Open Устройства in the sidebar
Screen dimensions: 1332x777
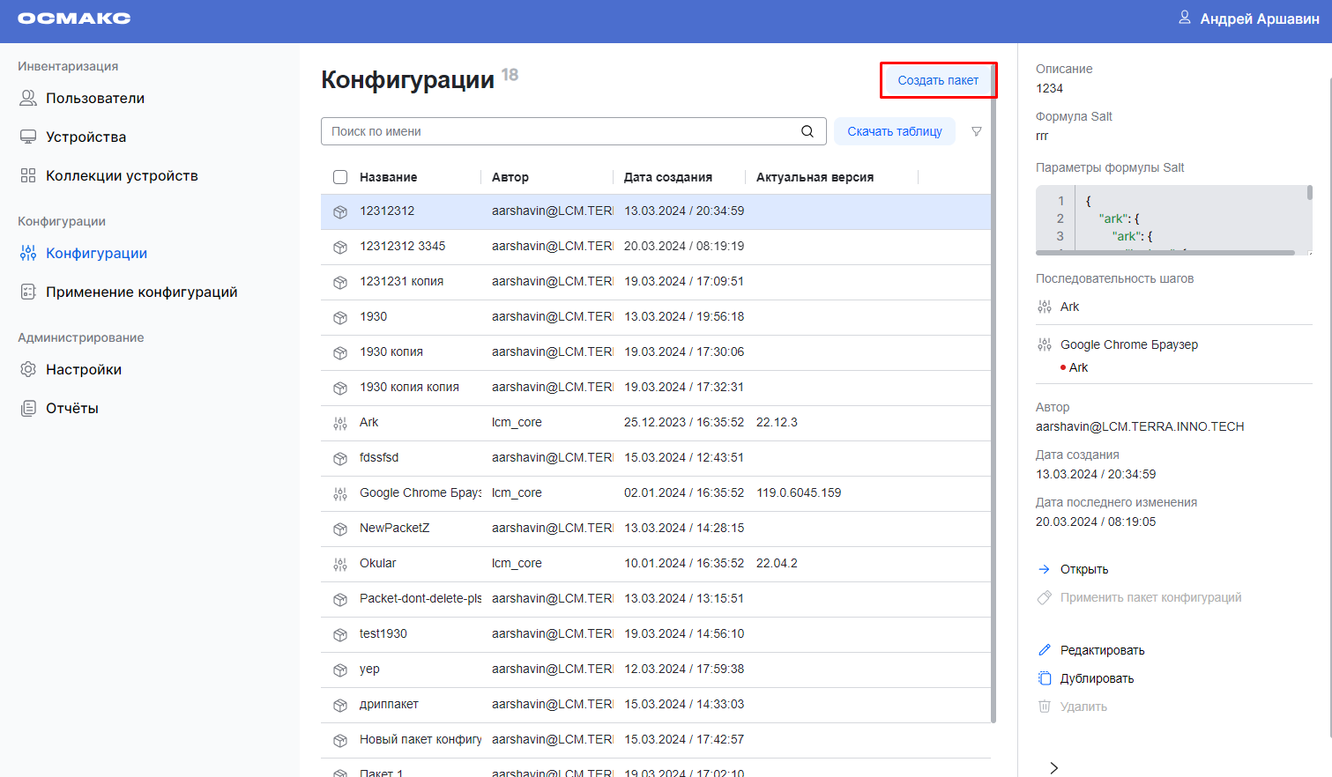[x=86, y=137]
